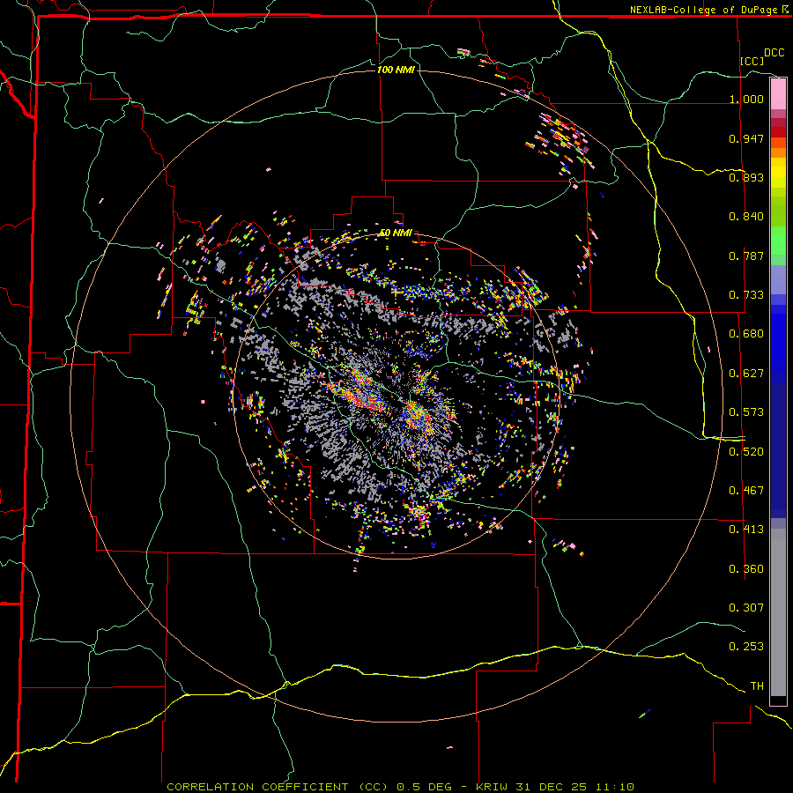Click the 0.413 legend value
Screen dimensions: 793x793
click(x=746, y=530)
